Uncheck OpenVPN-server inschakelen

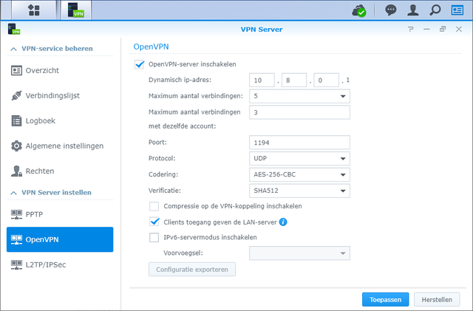pyautogui.click(x=139, y=64)
